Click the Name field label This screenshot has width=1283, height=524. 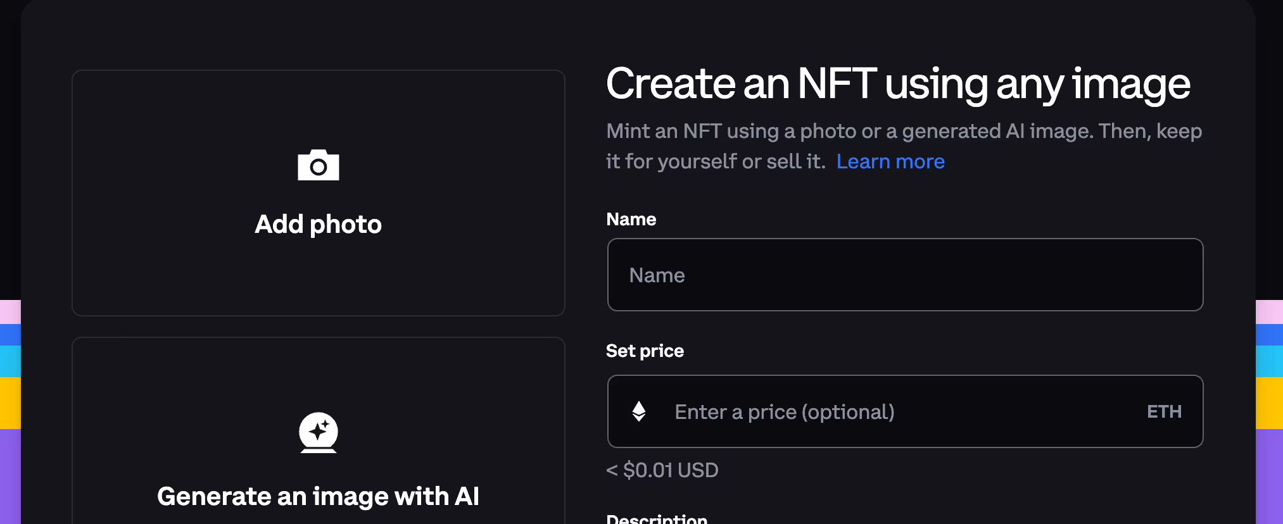point(631,219)
